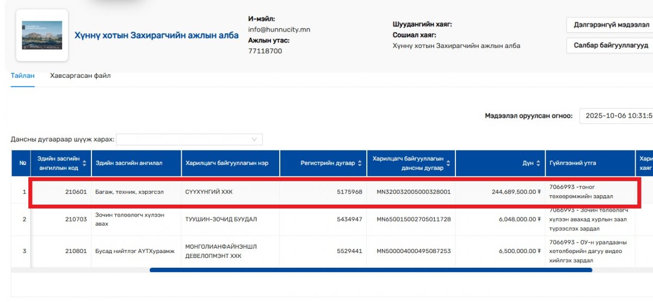Select the СҮҮХҮНГИЙ ХХК row cell
Screen dimensions: 653x302
230,192
